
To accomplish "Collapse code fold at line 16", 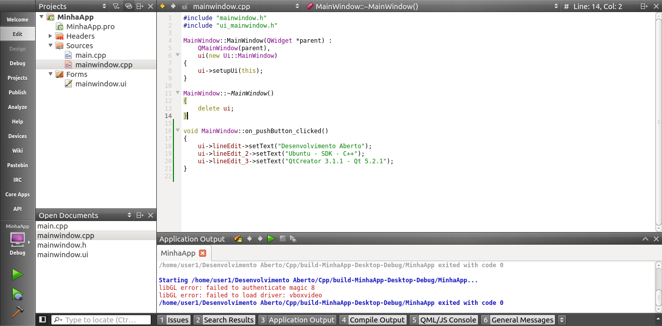I will 177,131.
